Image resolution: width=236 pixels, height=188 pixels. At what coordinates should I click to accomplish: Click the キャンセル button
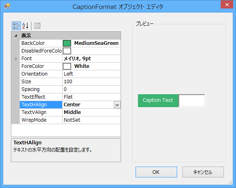203,172
